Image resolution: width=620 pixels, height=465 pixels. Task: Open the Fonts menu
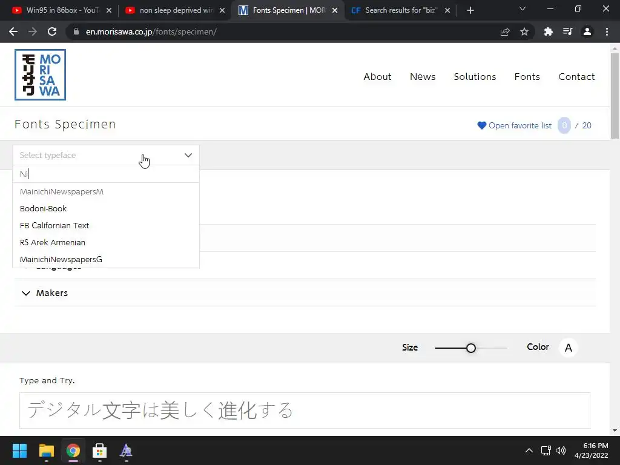(527, 77)
